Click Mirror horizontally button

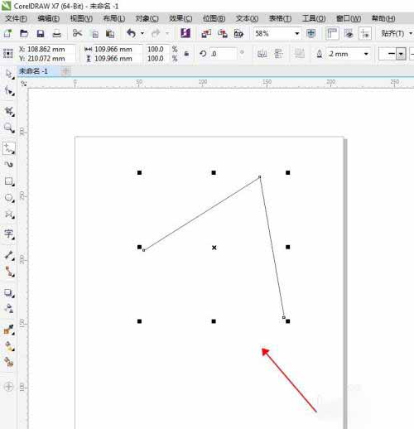tap(262, 54)
